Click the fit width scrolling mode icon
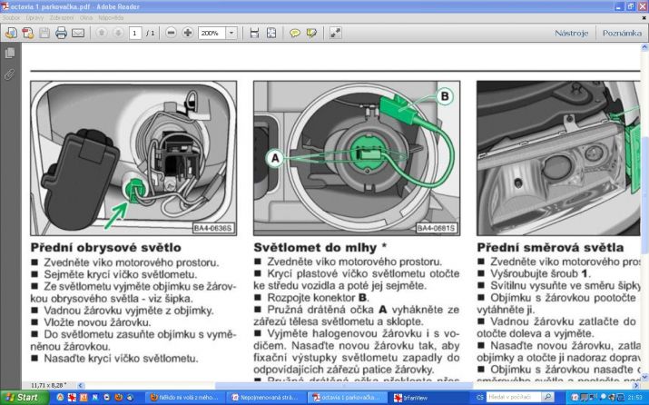Image resolution: width=649 pixels, height=405 pixels. pos(254,33)
